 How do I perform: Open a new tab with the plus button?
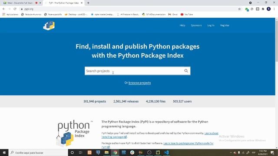point(88,3)
